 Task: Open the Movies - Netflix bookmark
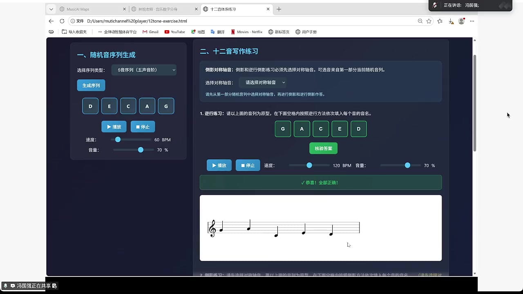point(247,32)
